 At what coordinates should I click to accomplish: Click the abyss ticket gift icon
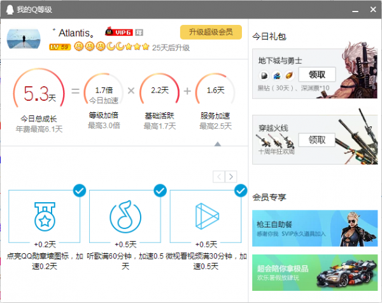tap(276, 75)
